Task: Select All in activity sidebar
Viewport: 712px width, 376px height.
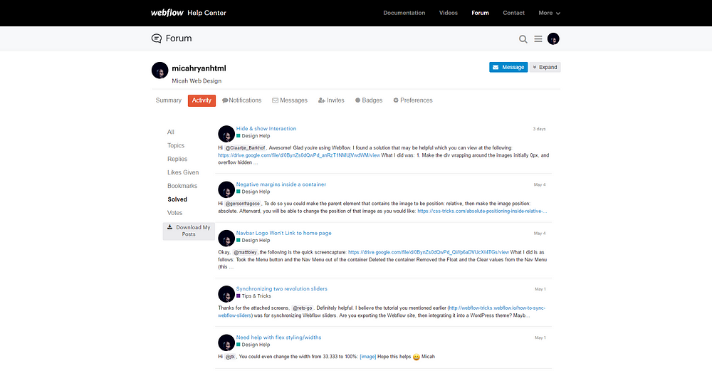Action: tap(171, 132)
